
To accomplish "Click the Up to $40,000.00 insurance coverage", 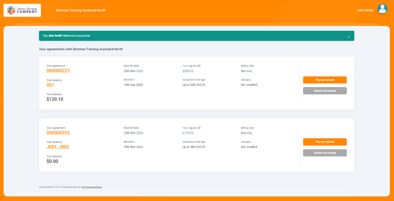I will [x=194, y=85].
